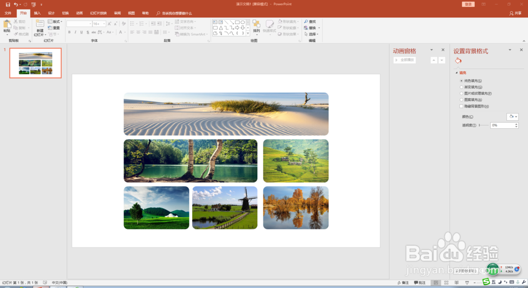The image size is (528, 288).
Task: Switch to Transitions (切换) tab
Action: coord(65,13)
